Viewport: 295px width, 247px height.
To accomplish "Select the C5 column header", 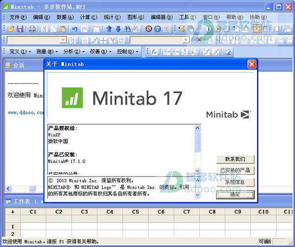I will click(136, 212).
